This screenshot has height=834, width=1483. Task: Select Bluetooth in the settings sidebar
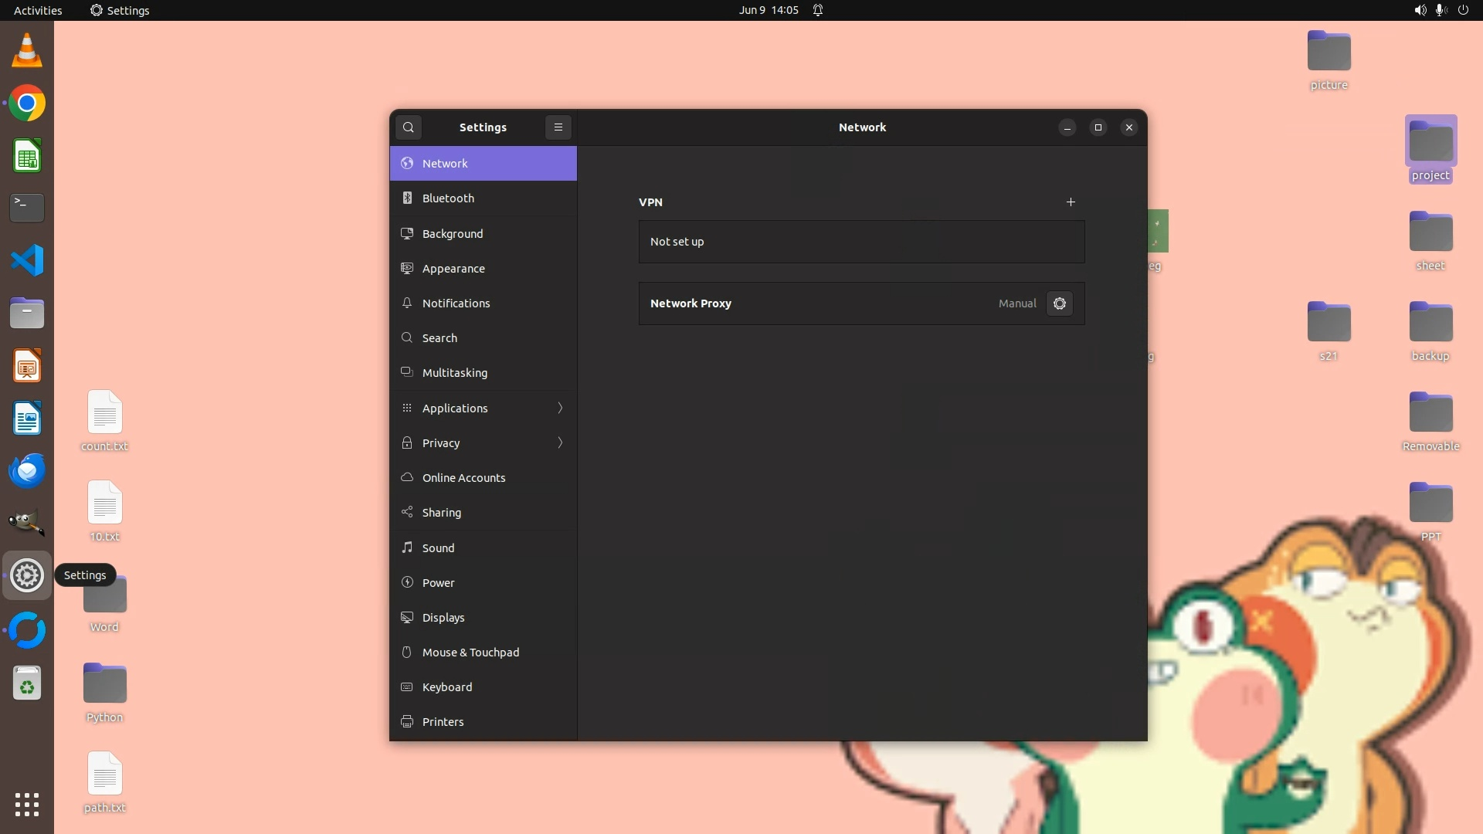(448, 198)
